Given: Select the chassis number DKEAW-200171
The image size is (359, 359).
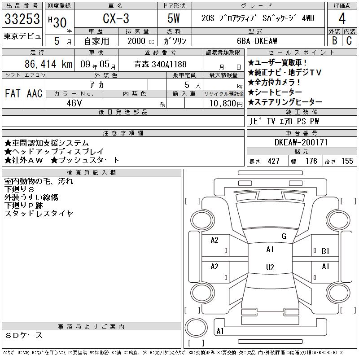Looking at the screenshot, I should pyautogui.click(x=301, y=142).
